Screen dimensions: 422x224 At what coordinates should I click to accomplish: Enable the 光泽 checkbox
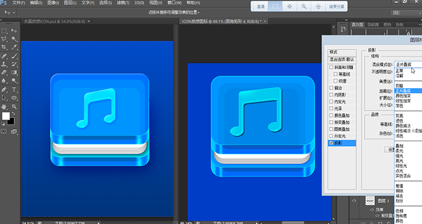332,108
